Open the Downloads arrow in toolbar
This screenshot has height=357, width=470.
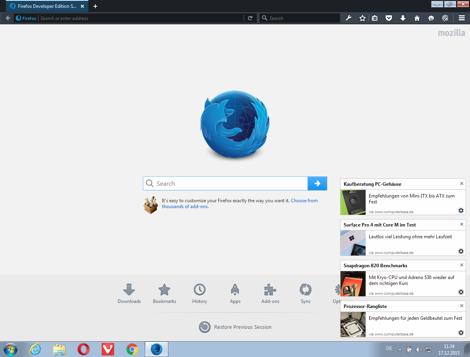point(403,18)
